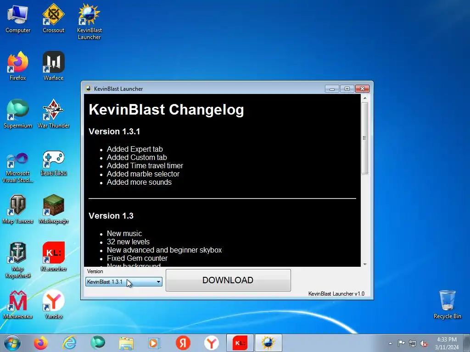Select the Supermium desktop shortcut
The height and width of the screenshot is (352, 470).
tap(18, 114)
